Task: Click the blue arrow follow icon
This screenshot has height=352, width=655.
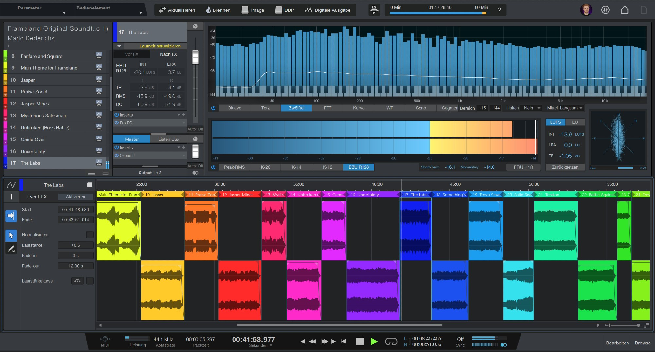Action: (11, 215)
